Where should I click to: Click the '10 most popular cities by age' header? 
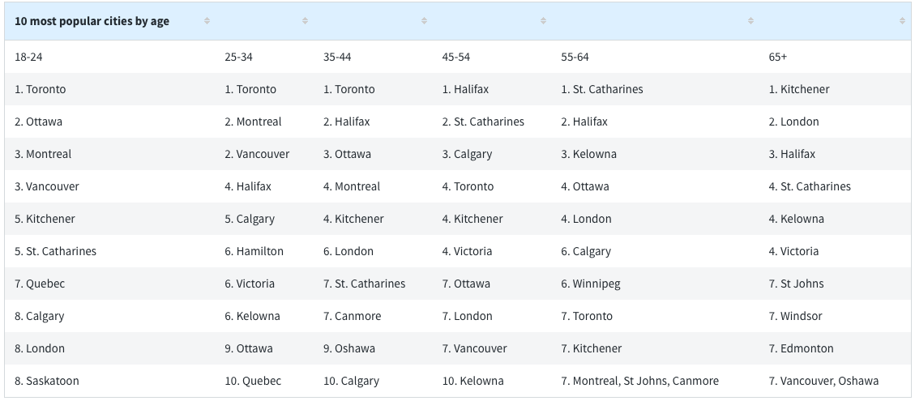coord(92,22)
